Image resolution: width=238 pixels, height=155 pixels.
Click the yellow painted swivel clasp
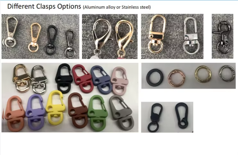[55, 107]
